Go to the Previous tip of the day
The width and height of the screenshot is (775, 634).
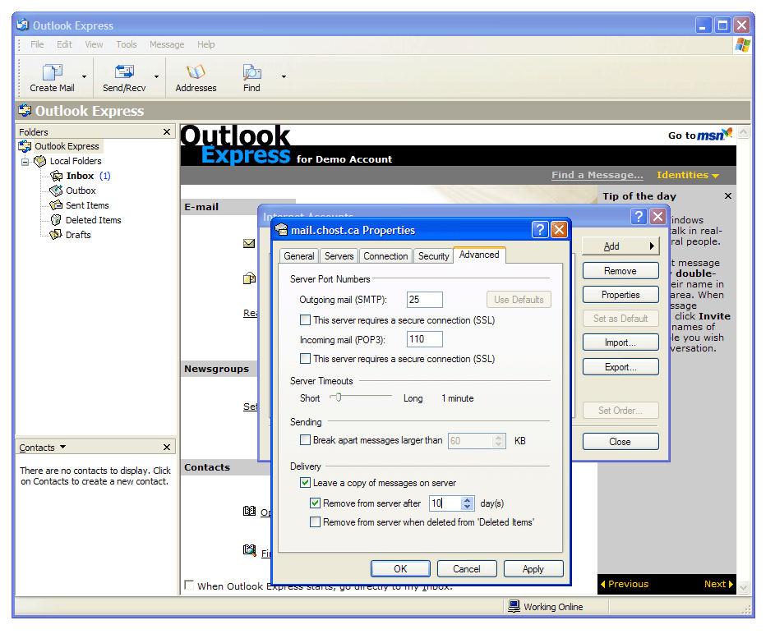click(x=625, y=584)
